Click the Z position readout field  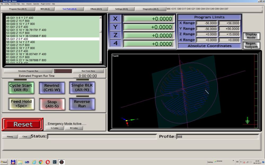149,36
